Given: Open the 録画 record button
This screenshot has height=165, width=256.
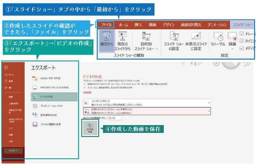Looking at the screenshot, I should [x=232, y=40].
